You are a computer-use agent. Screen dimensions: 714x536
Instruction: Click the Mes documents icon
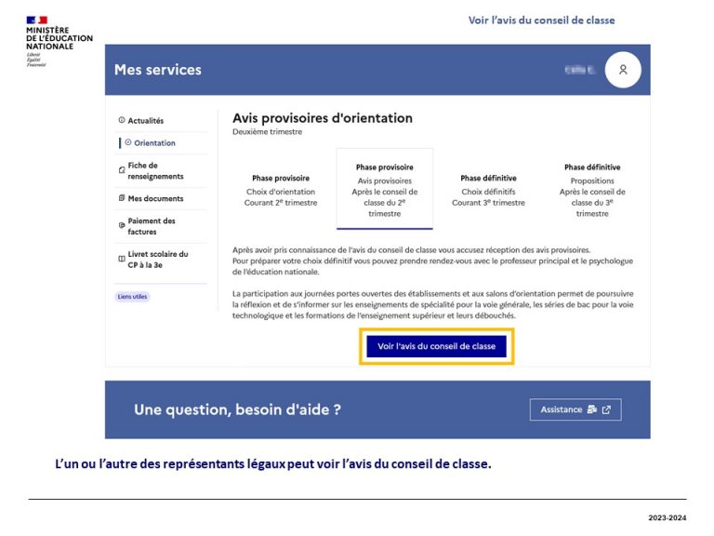[x=122, y=199]
